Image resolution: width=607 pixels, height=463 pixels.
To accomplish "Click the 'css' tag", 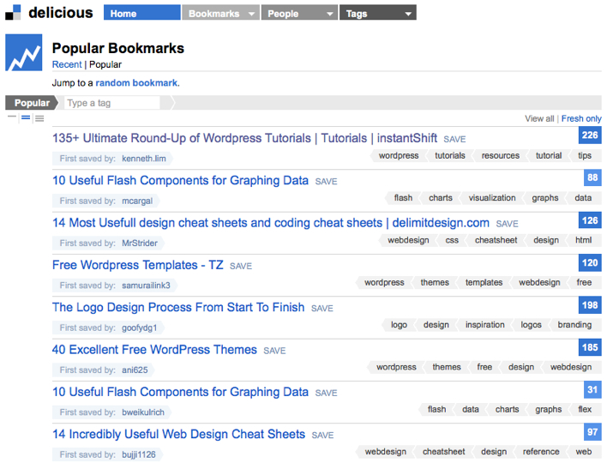I will pyautogui.click(x=452, y=240).
